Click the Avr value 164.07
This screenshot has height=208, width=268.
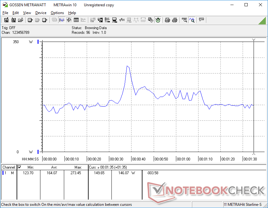tap(52, 173)
